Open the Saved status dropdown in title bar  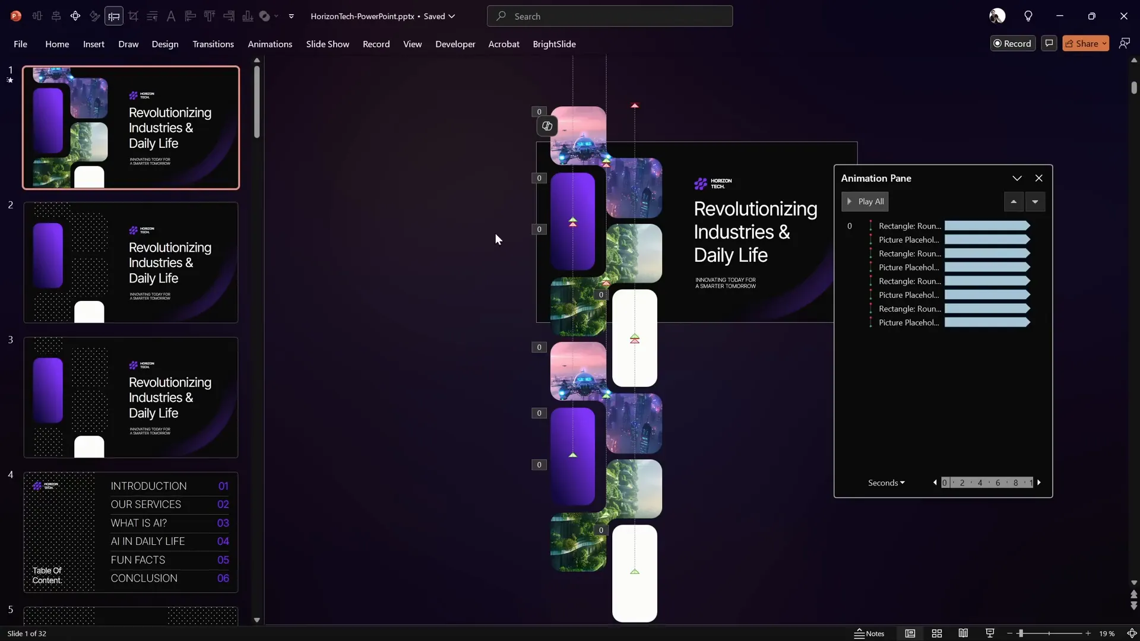(x=451, y=16)
